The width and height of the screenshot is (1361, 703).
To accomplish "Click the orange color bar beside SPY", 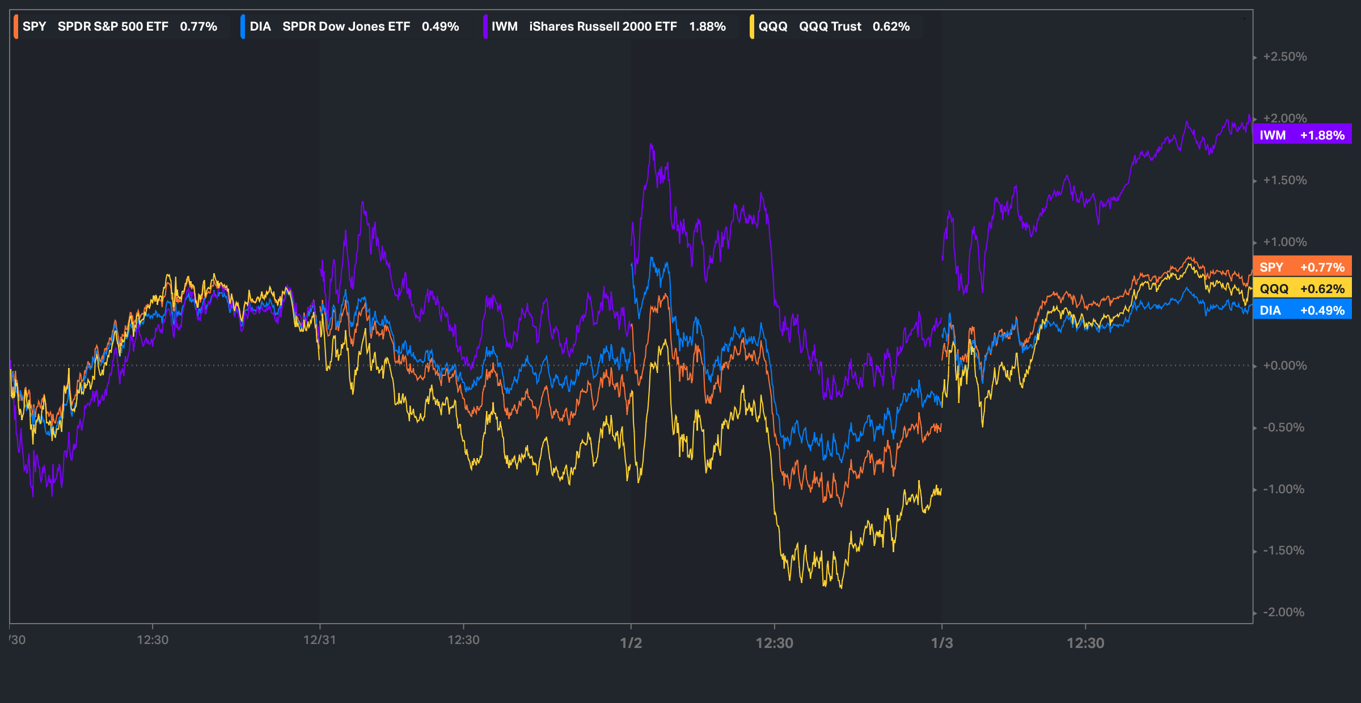I will point(16,27).
